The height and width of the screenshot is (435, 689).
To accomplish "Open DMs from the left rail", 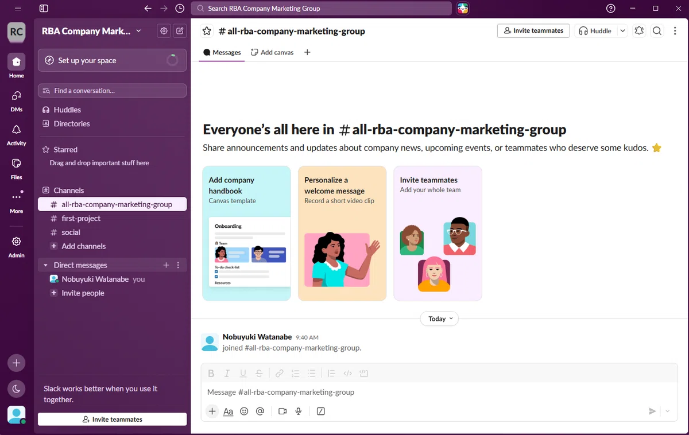I will click(x=16, y=100).
